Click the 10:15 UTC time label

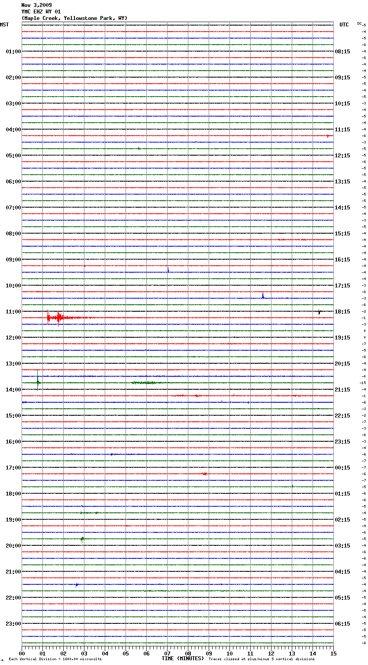pyautogui.click(x=342, y=103)
